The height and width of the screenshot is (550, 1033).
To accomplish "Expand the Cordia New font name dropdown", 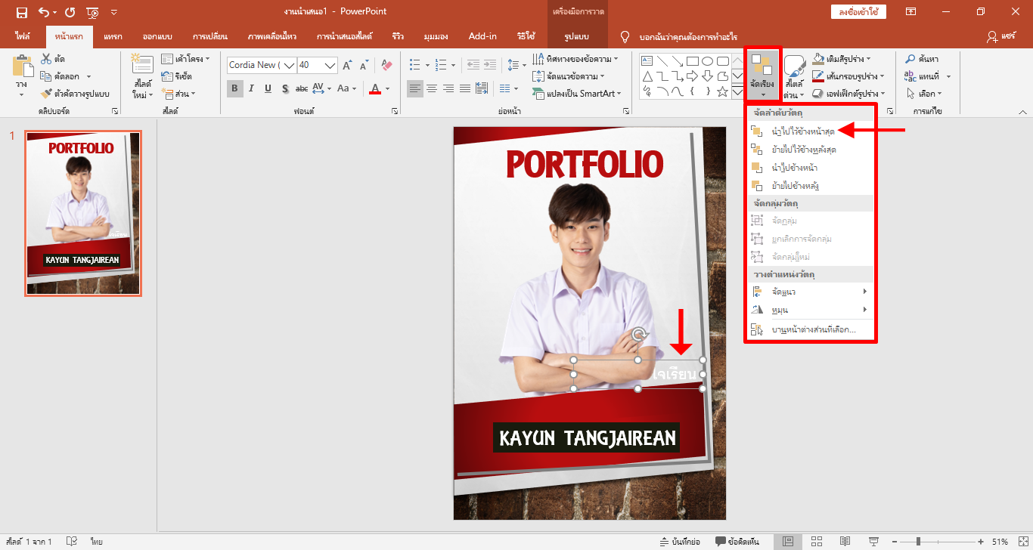I will click(288, 66).
